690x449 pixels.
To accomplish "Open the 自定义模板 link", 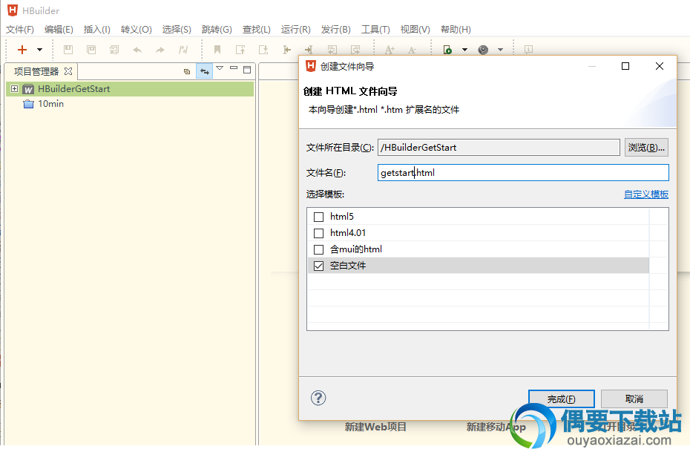I will click(646, 194).
